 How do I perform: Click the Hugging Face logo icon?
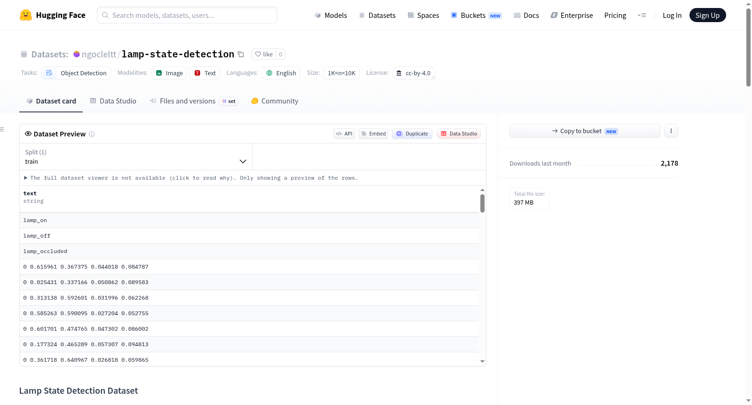click(26, 15)
